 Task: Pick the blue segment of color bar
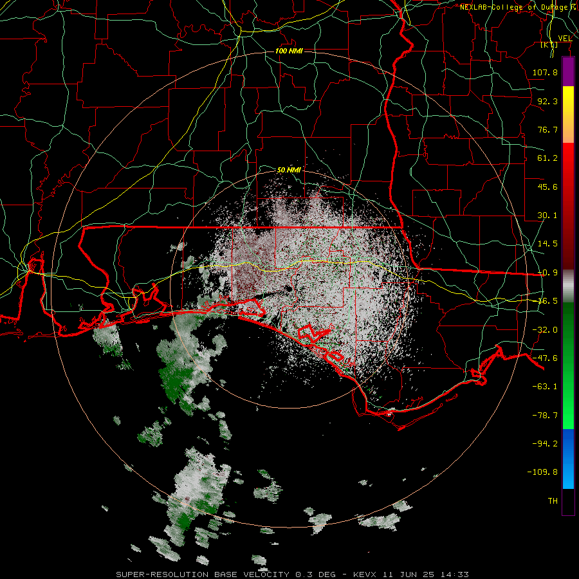568,459
